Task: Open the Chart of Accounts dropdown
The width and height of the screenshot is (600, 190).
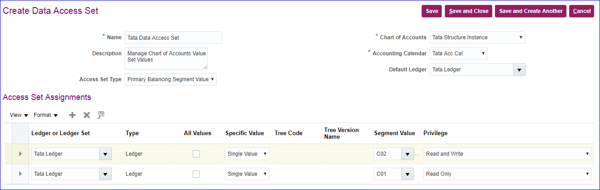Action: click(x=477, y=37)
